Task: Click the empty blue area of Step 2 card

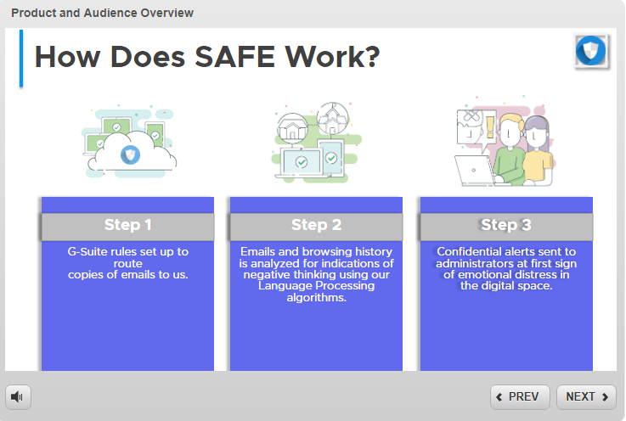Action: click(316, 340)
